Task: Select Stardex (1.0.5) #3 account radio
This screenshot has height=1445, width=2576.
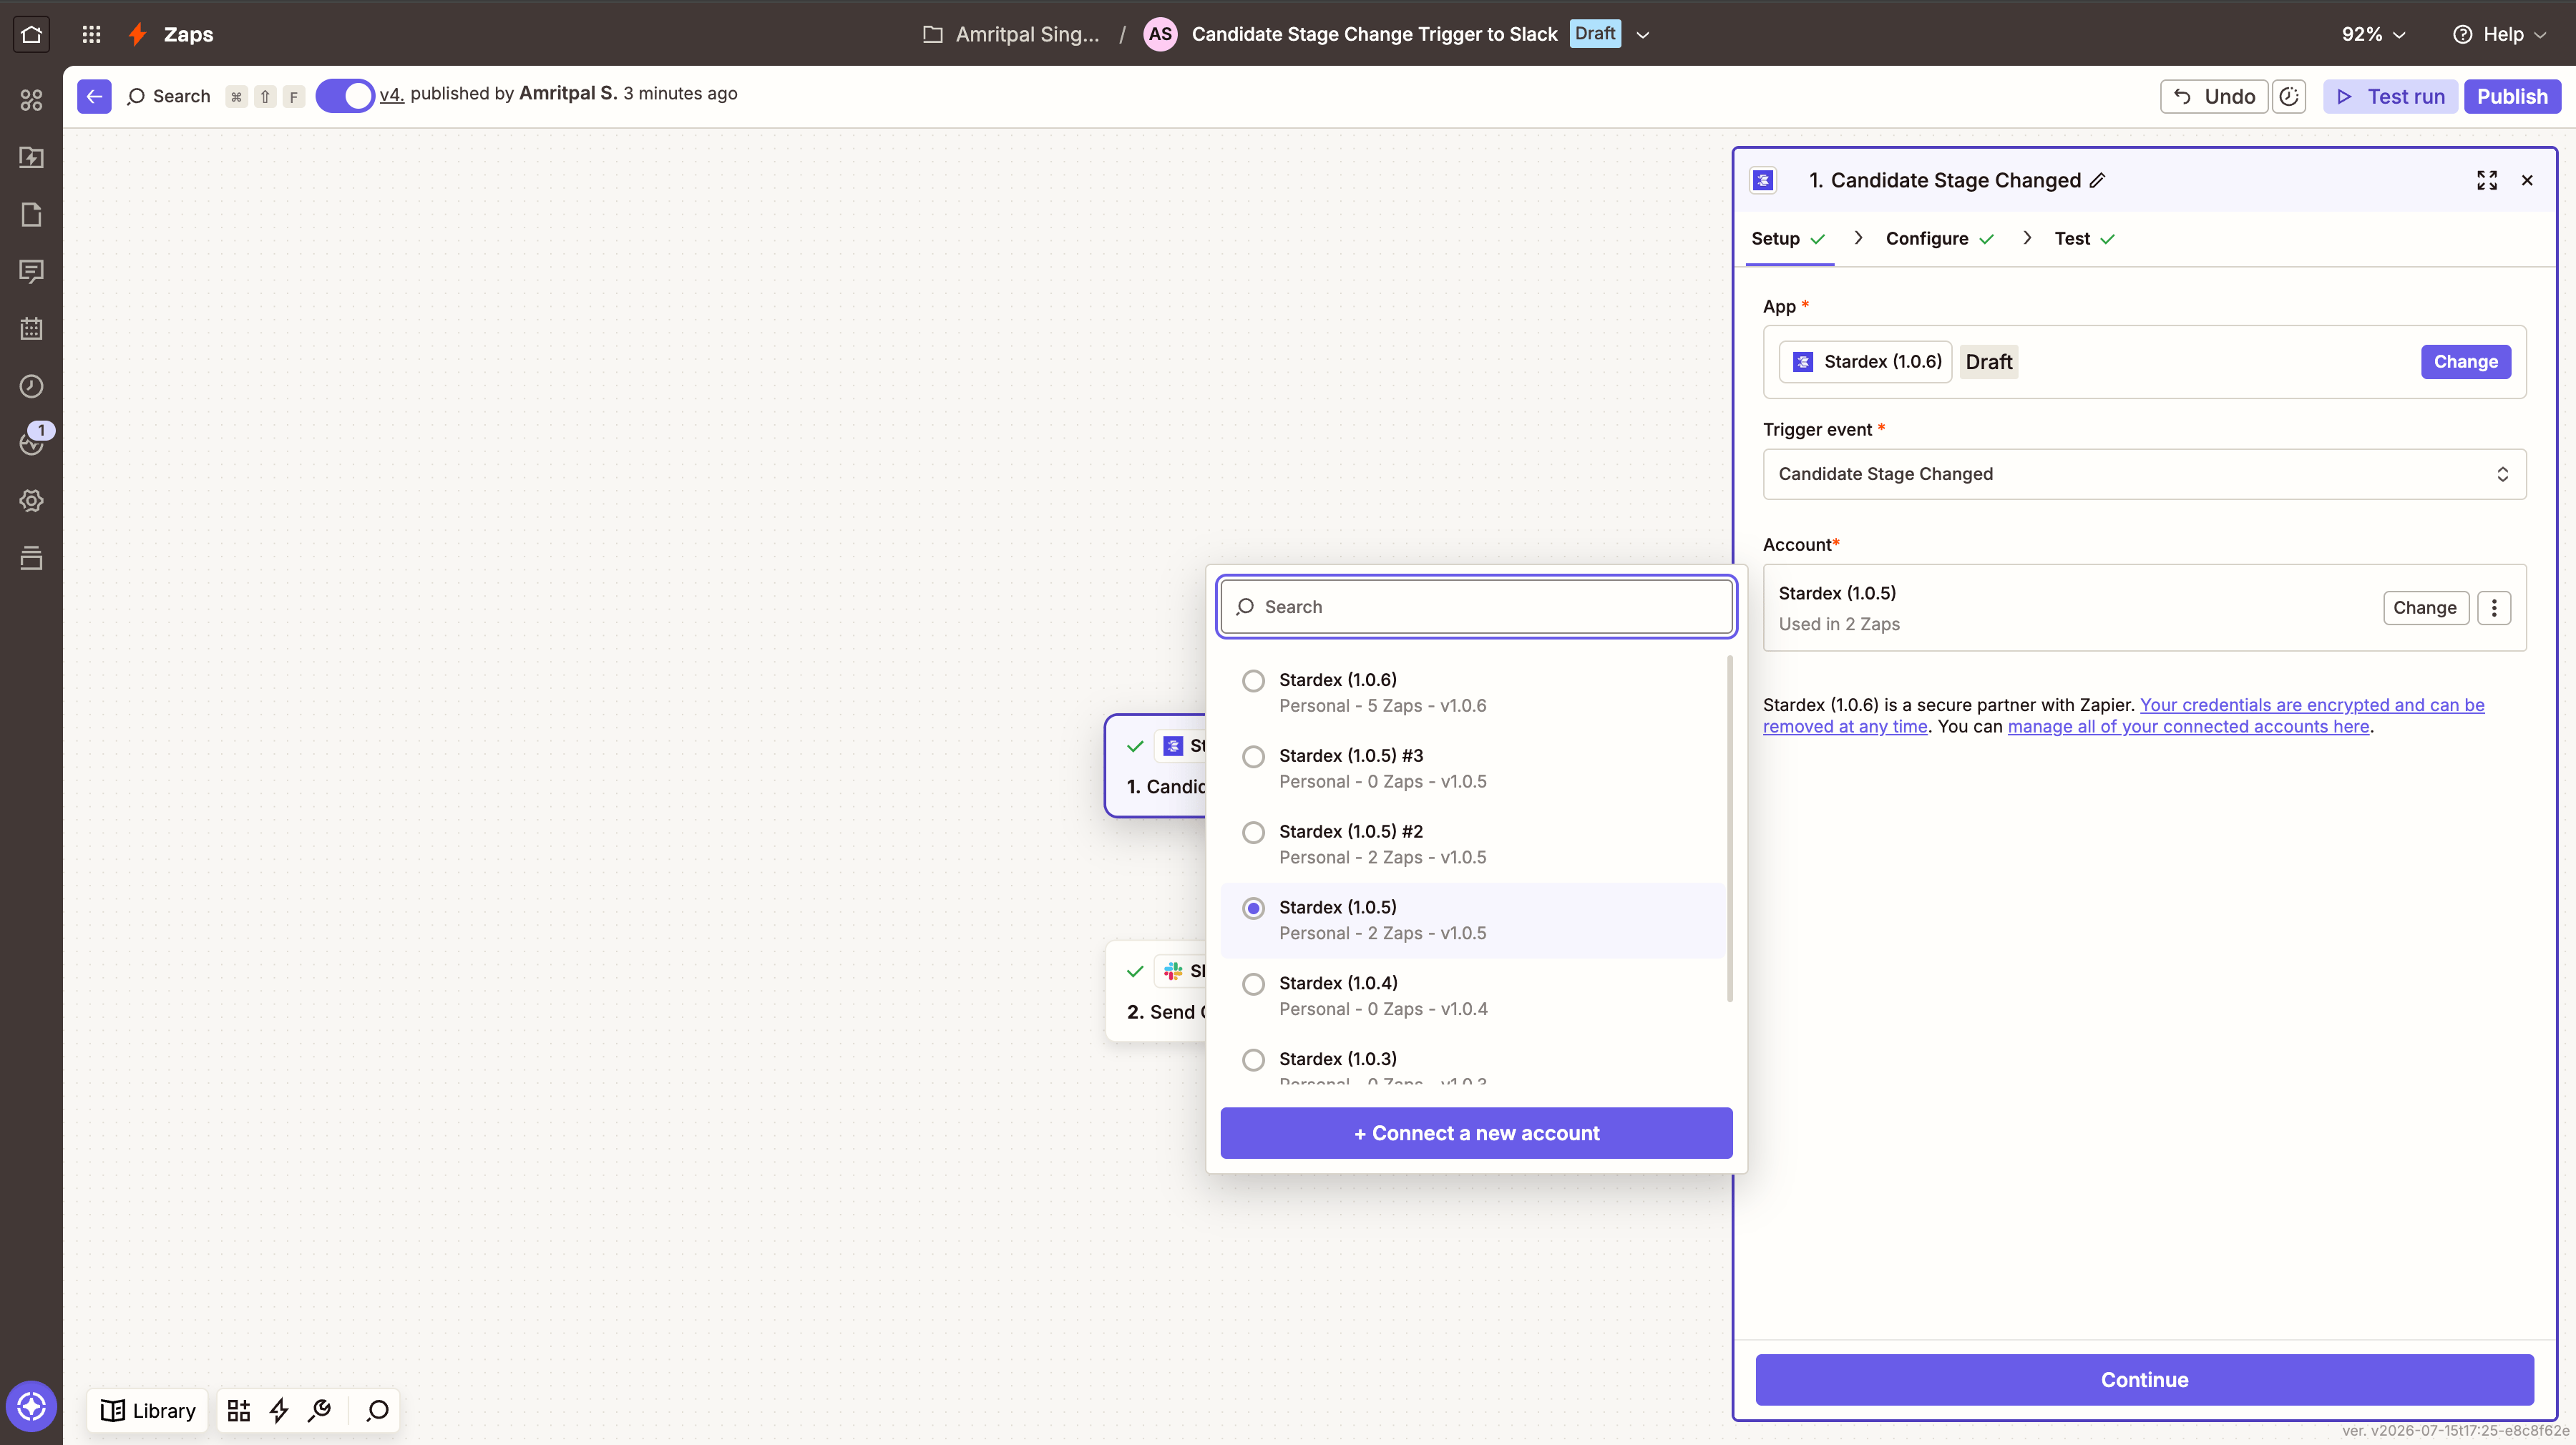Action: pos(1253,757)
